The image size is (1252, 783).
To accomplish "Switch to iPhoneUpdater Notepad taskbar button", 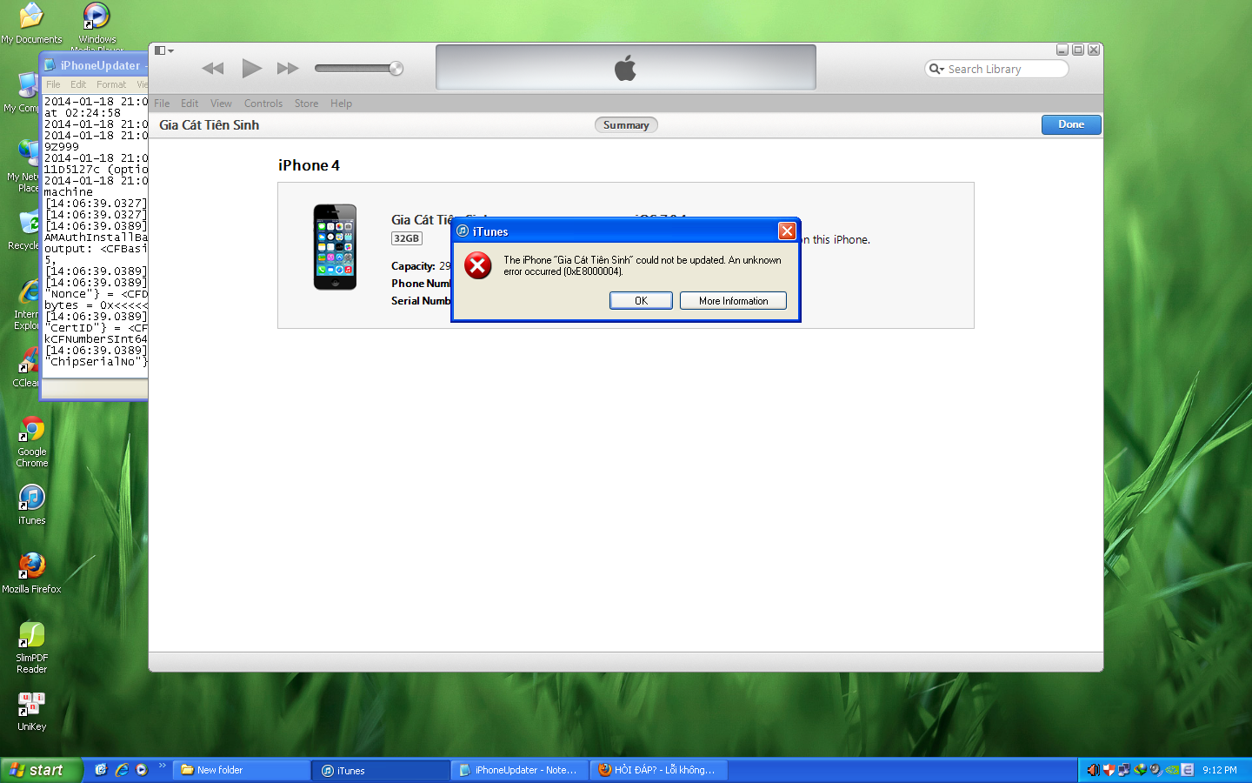I will (520, 770).
